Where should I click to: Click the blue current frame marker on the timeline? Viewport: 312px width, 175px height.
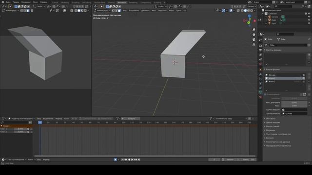[x=40, y=122]
